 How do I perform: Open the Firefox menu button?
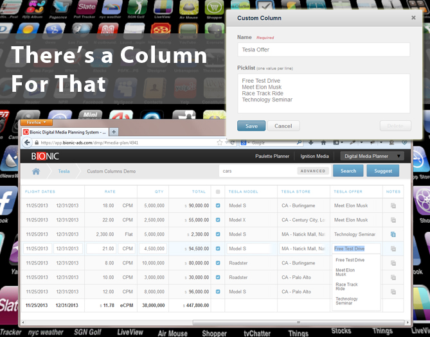point(36,122)
